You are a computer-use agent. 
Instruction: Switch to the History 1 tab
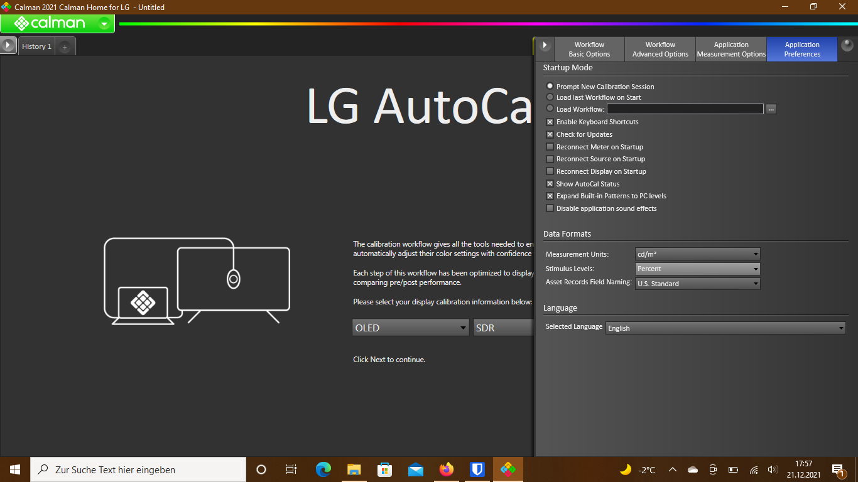(x=37, y=46)
